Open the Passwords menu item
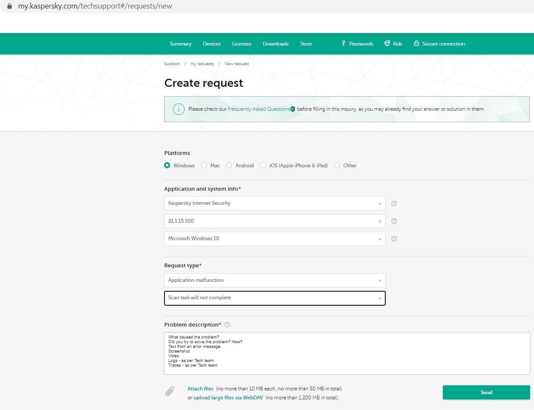534x410 pixels. pos(357,44)
